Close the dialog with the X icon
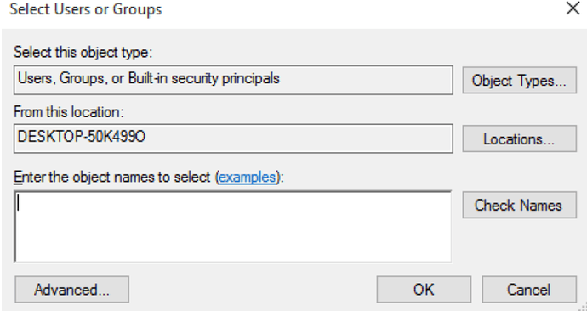587x311 pixels. tap(573, 8)
